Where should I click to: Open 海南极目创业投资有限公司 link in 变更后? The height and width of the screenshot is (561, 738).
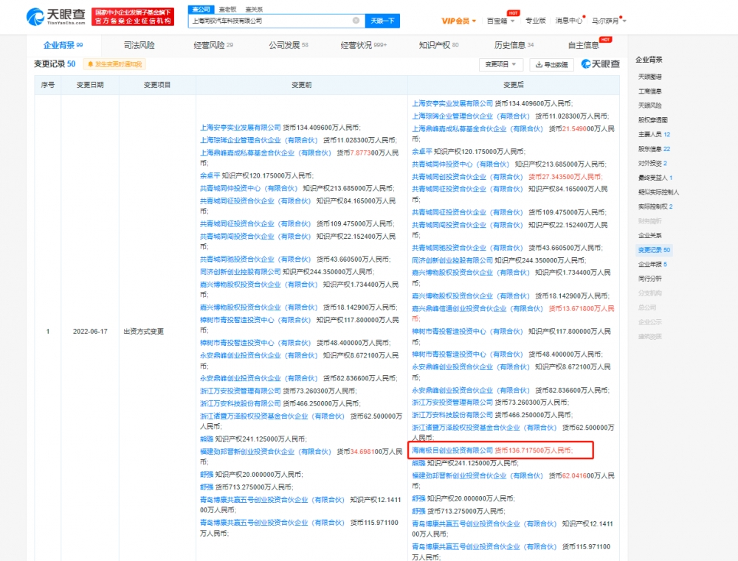[x=452, y=450]
